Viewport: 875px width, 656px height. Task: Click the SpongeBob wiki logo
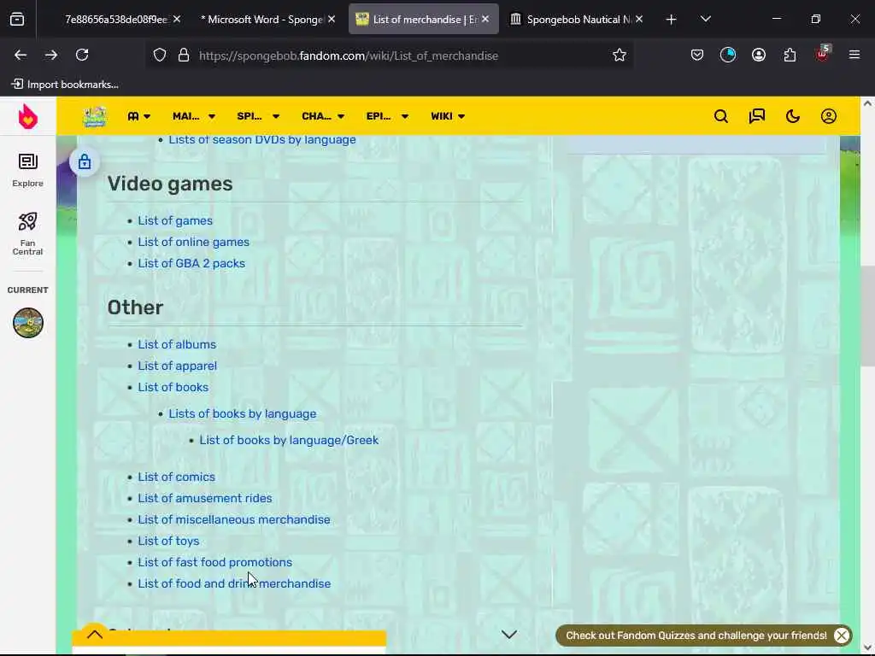pos(95,116)
